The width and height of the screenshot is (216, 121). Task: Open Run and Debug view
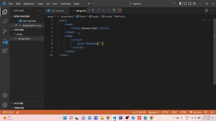tap(5, 41)
